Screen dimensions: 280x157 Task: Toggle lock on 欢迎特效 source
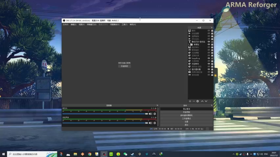pyautogui.click(x=212, y=64)
